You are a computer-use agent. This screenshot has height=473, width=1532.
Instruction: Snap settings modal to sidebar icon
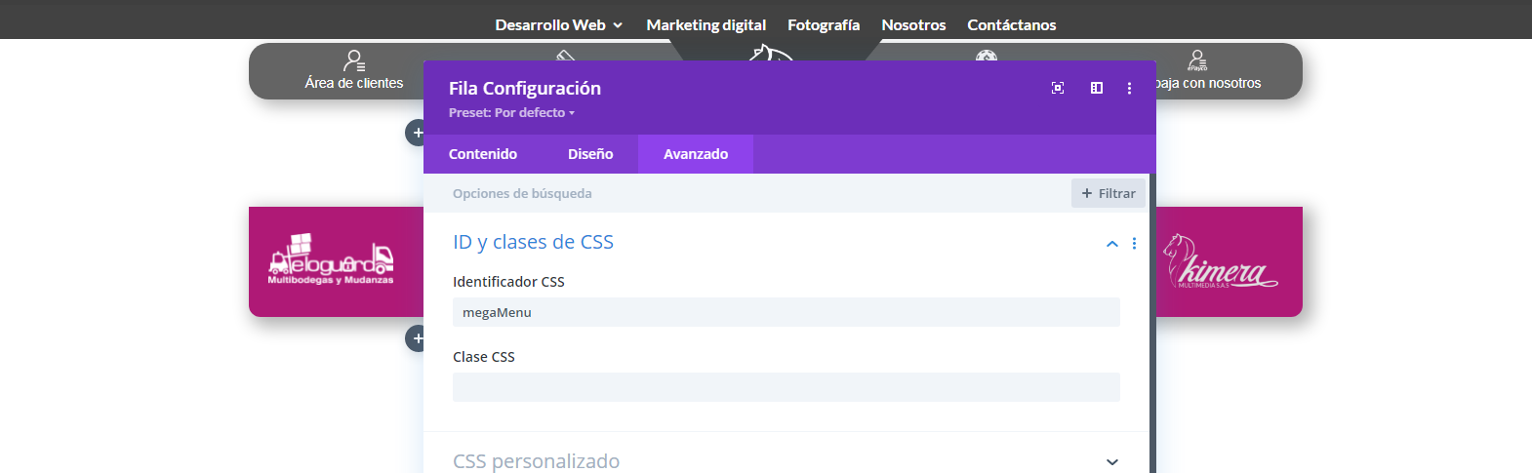1097,88
